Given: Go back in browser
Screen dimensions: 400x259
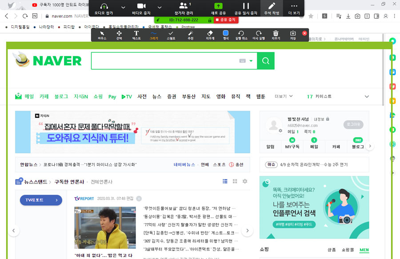Looking at the screenshot, I should [x=7, y=16].
